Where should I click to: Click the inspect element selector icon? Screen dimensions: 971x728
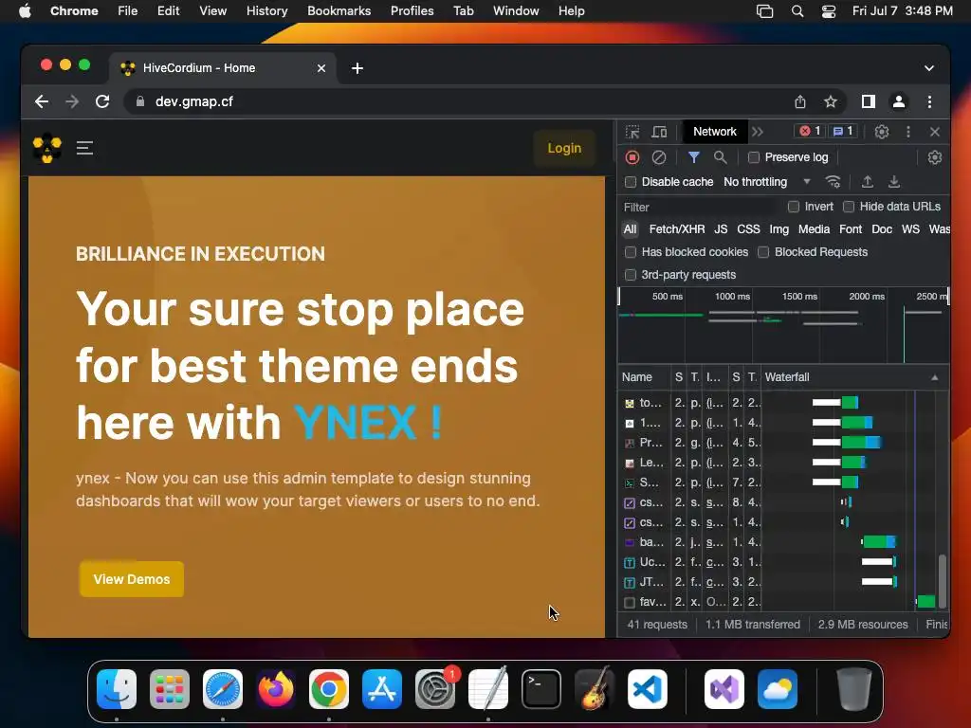(632, 132)
